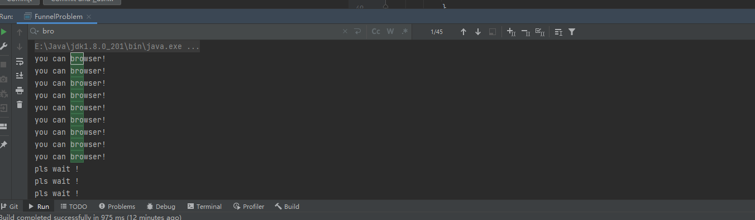Close the FunnelProblem run tab
The width and height of the screenshot is (755, 220).
point(89,17)
